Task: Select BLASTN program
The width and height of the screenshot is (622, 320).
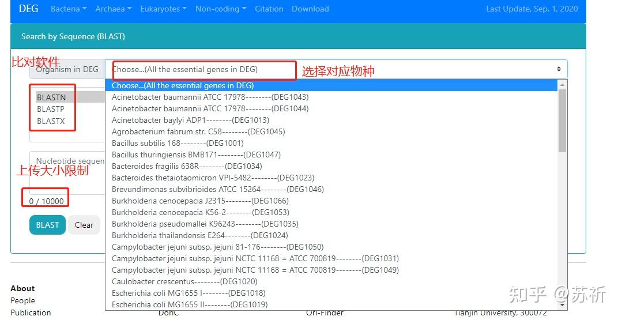Action: [70, 97]
